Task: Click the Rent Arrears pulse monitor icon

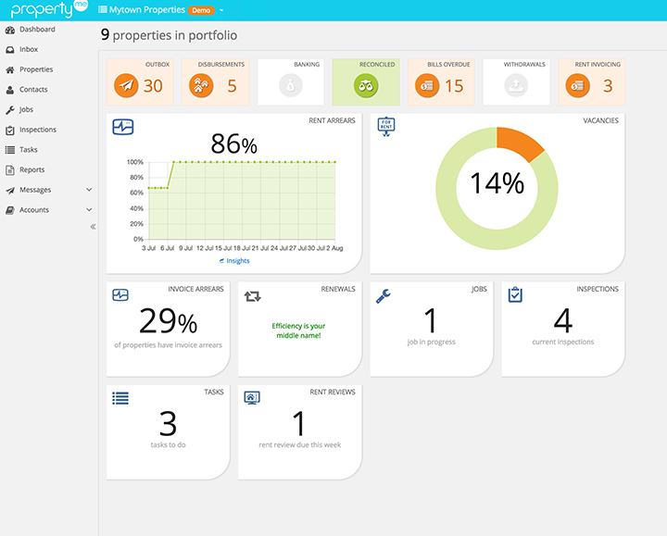Action: pos(123,127)
